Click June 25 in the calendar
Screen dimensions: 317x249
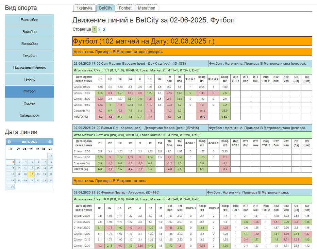click(24, 181)
